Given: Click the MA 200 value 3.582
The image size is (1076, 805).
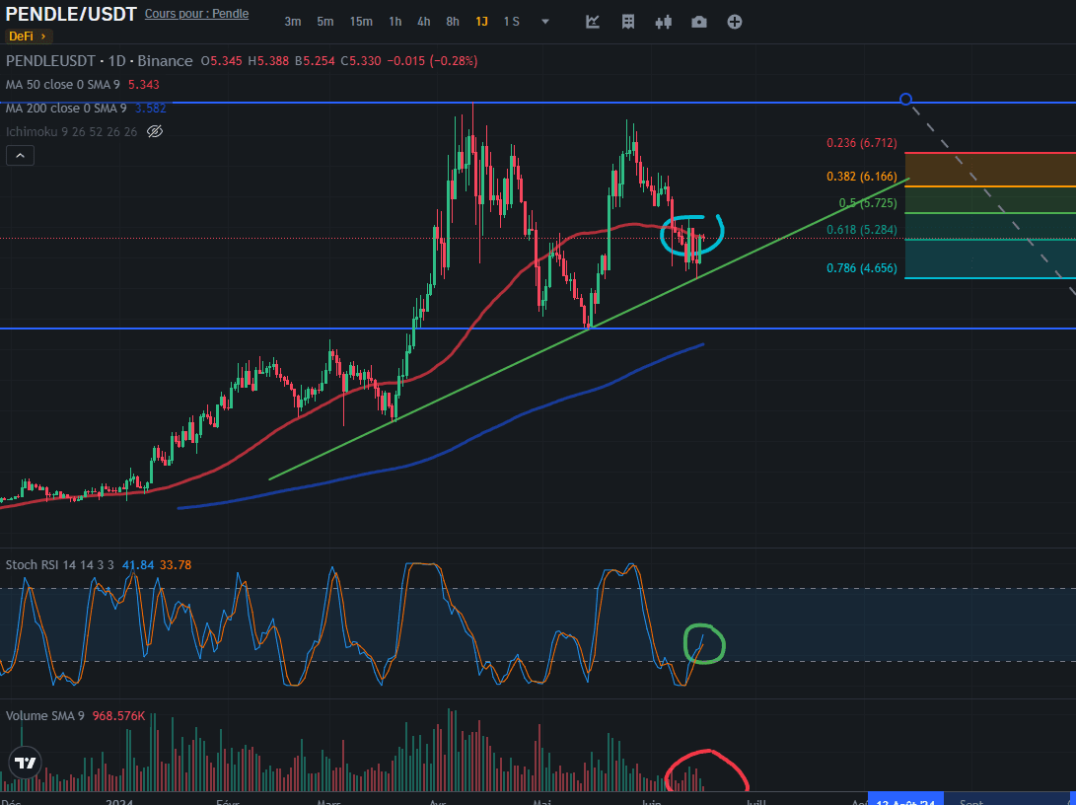Looking at the screenshot, I should pos(150,108).
